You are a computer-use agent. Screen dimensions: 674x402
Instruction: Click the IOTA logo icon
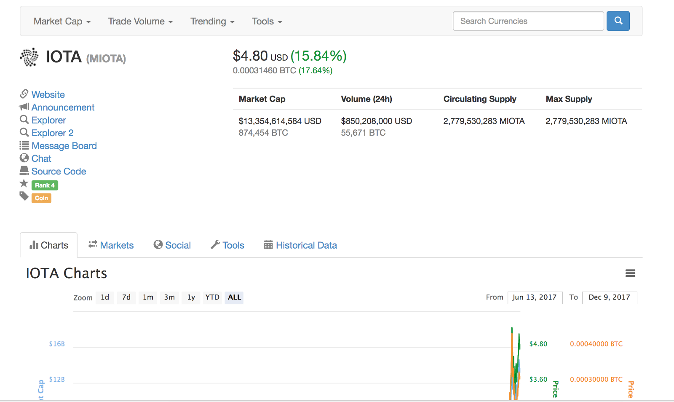[29, 57]
